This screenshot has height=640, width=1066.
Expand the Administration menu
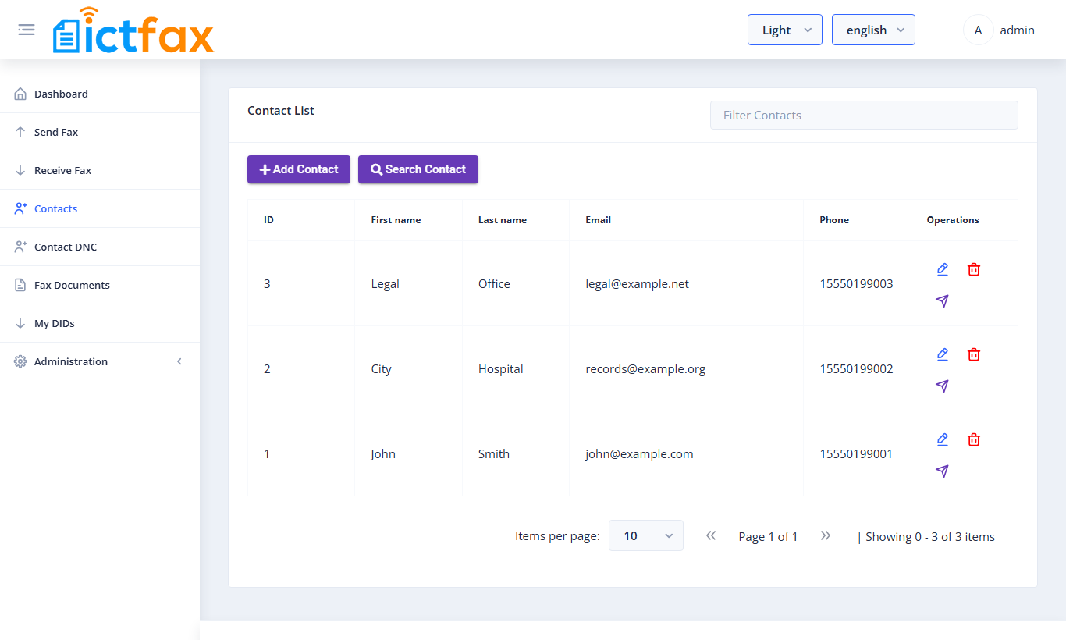(100, 361)
